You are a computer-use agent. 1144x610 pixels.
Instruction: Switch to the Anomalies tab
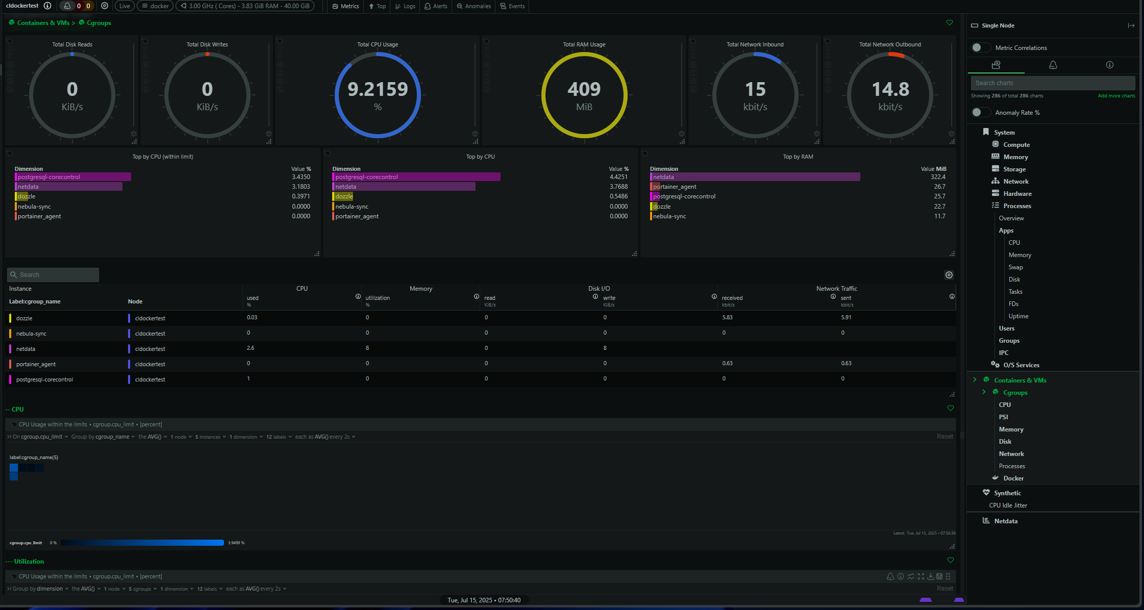pos(474,6)
